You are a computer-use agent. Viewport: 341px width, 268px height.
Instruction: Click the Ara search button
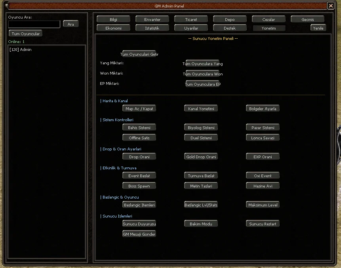point(70,24)
